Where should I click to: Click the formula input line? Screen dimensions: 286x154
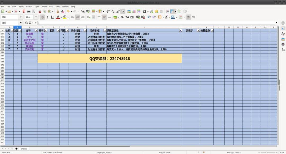click(x=156, y=23)
